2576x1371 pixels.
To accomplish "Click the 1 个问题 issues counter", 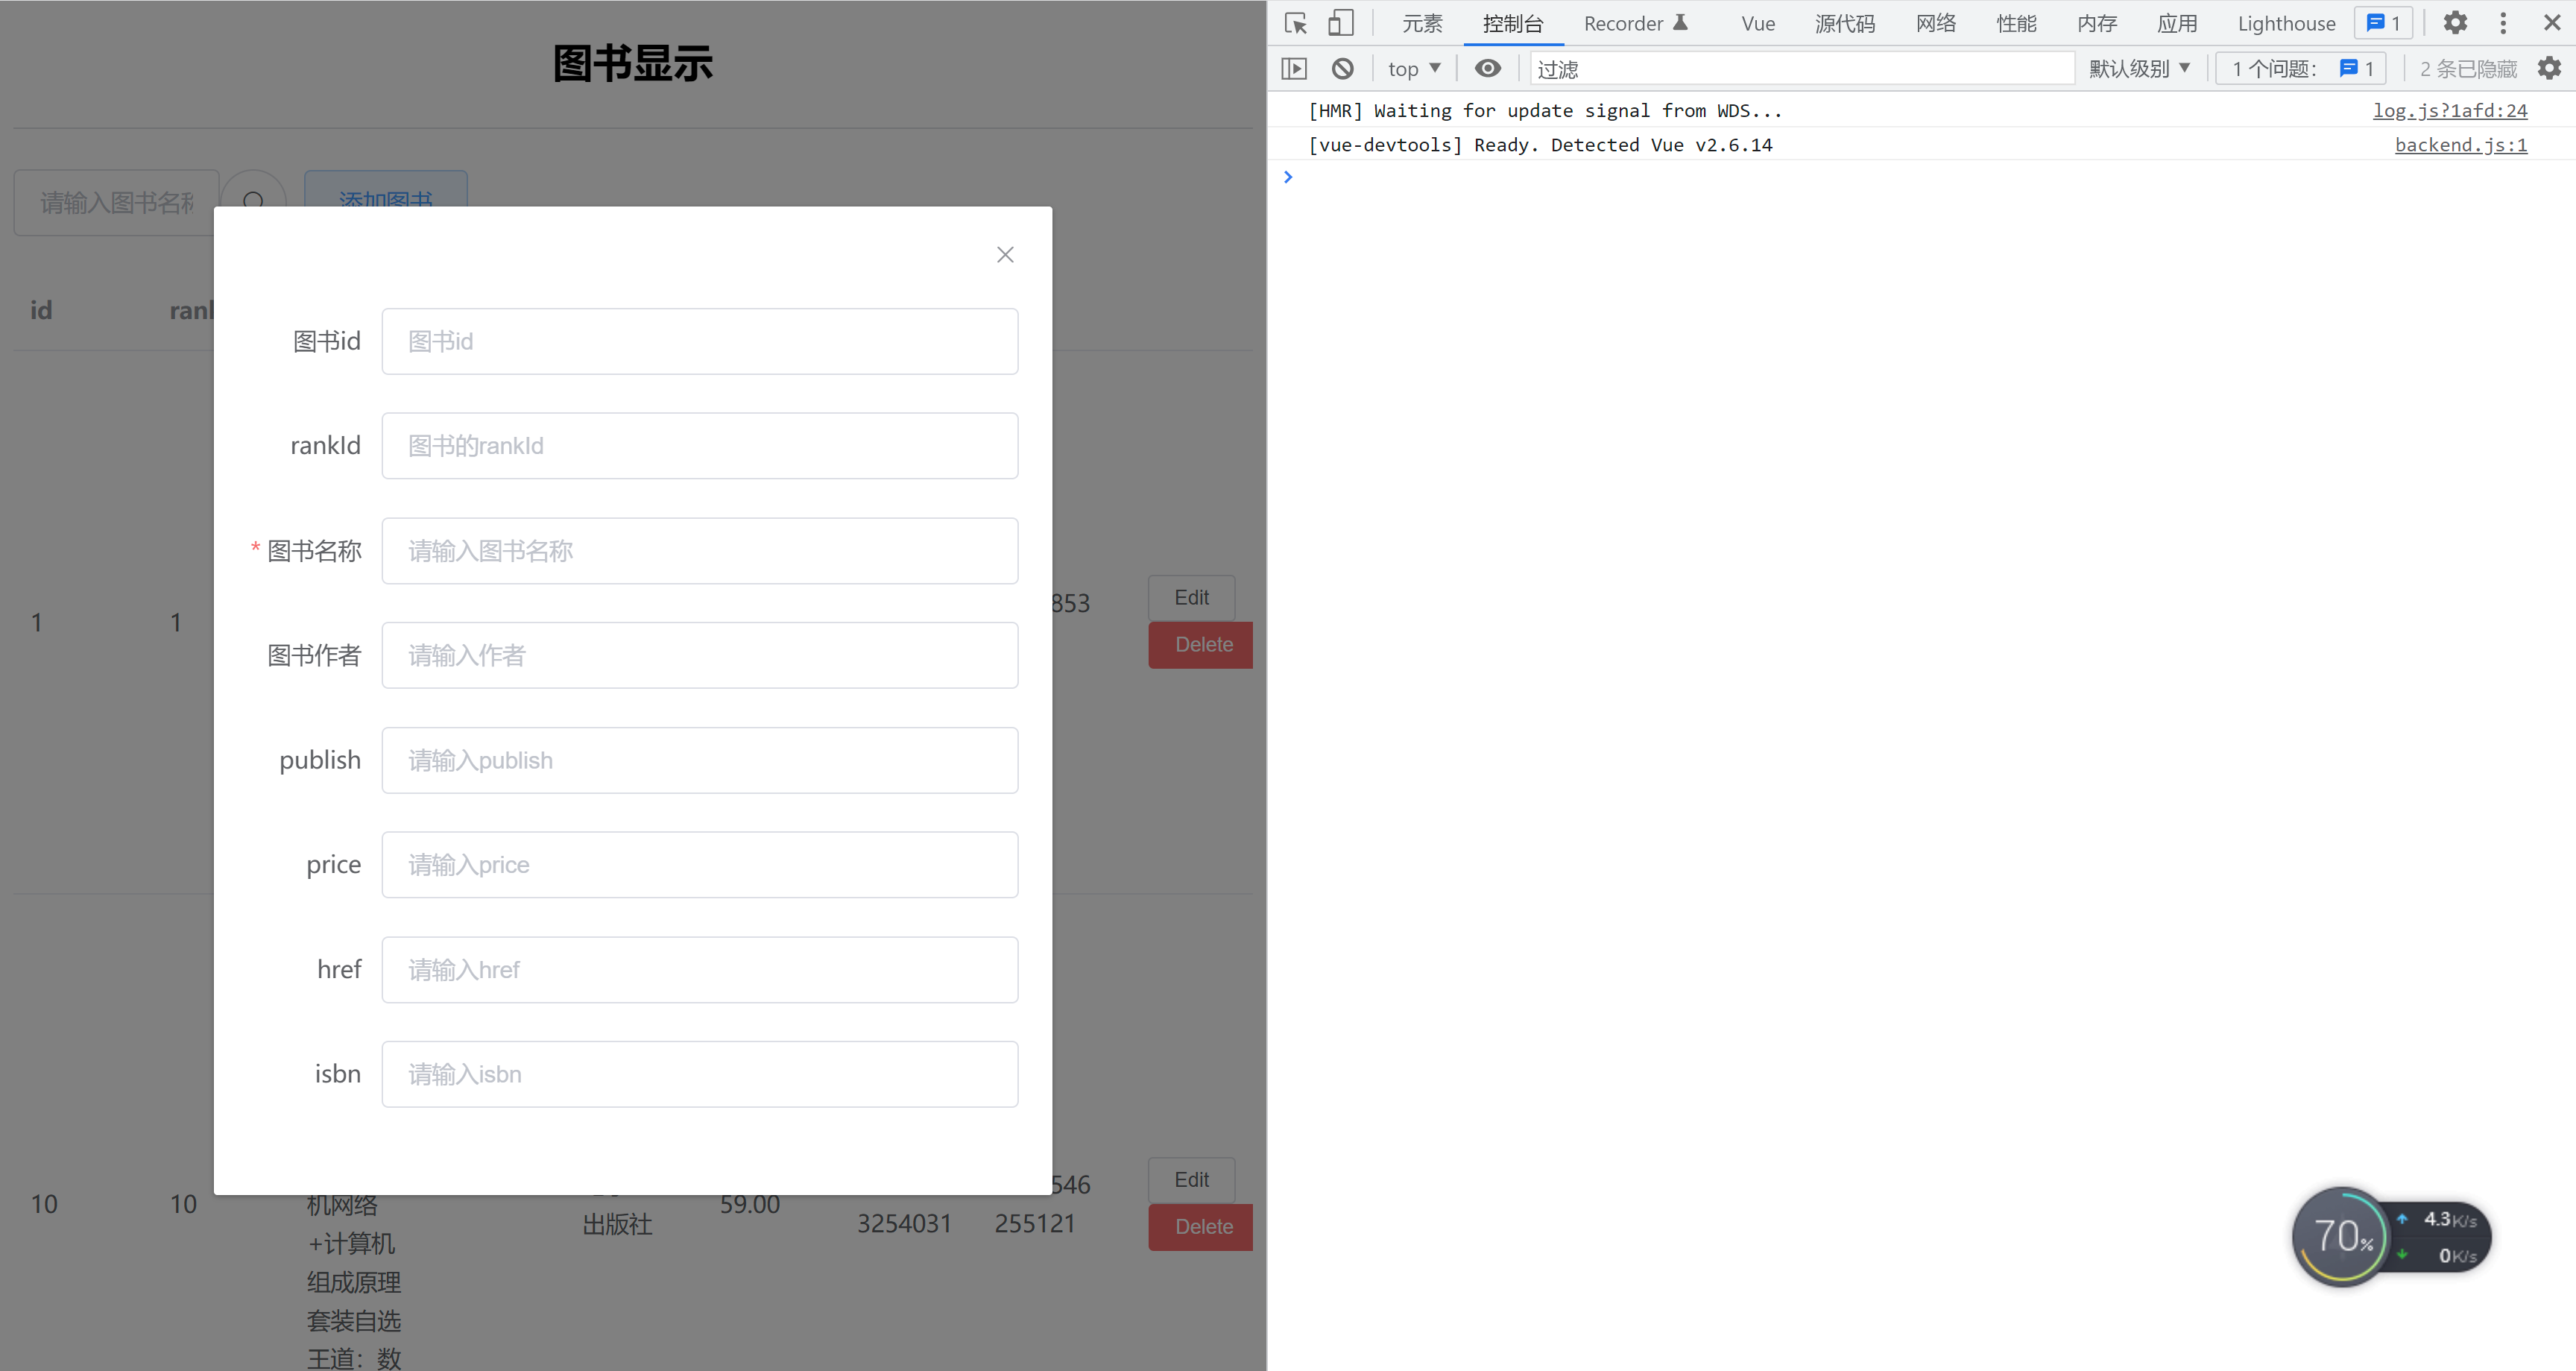I will tap(2301, 68).
